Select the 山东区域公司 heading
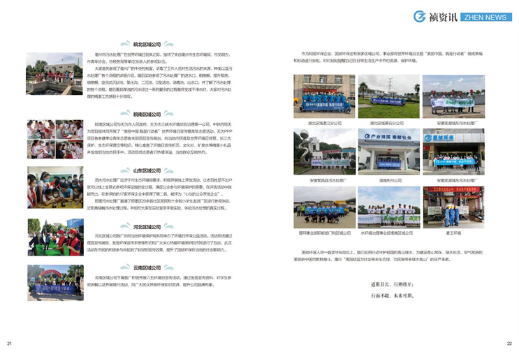The width and height of the screenshot is (519, 352). 147,170
